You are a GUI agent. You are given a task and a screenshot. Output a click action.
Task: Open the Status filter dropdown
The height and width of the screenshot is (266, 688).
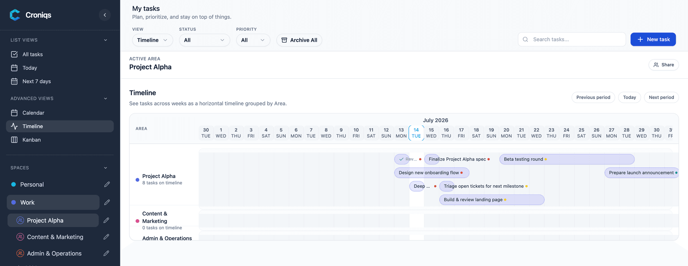[x=205, y=40]
